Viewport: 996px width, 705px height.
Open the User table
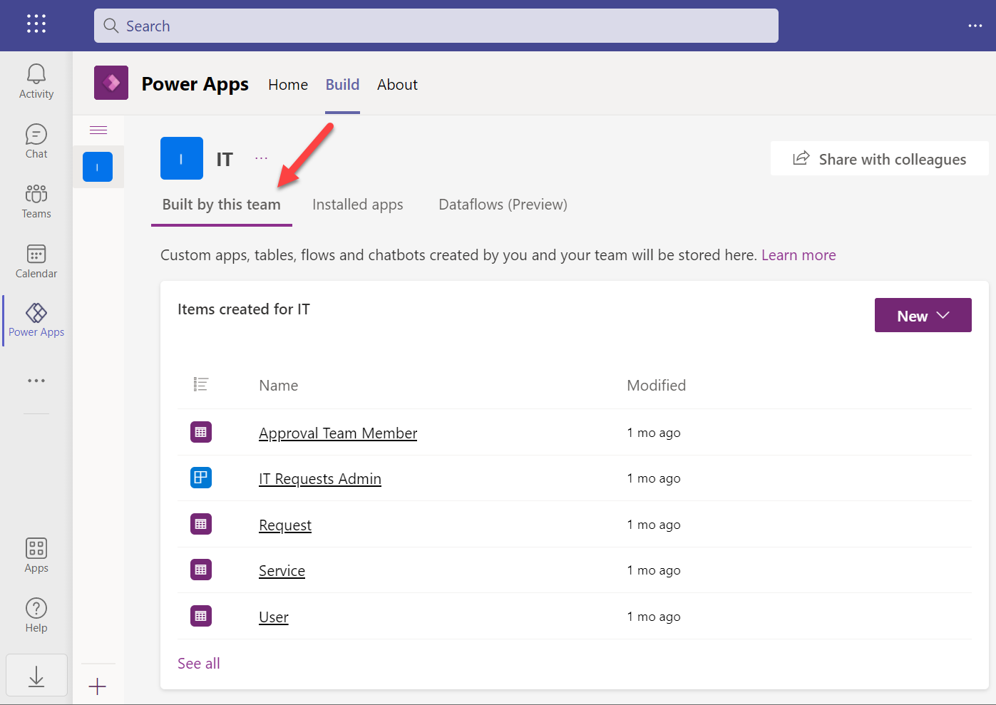pos(274,617)
